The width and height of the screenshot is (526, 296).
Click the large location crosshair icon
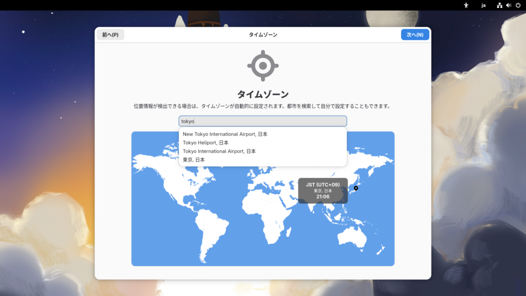(262, 66)
